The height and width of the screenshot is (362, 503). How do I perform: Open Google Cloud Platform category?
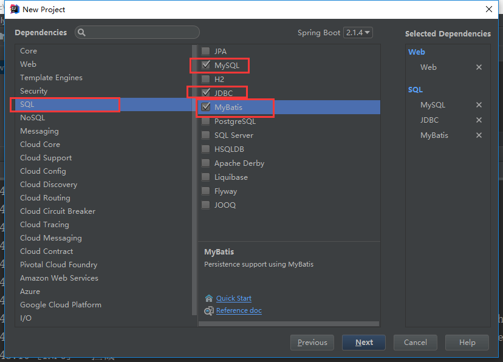103,305
